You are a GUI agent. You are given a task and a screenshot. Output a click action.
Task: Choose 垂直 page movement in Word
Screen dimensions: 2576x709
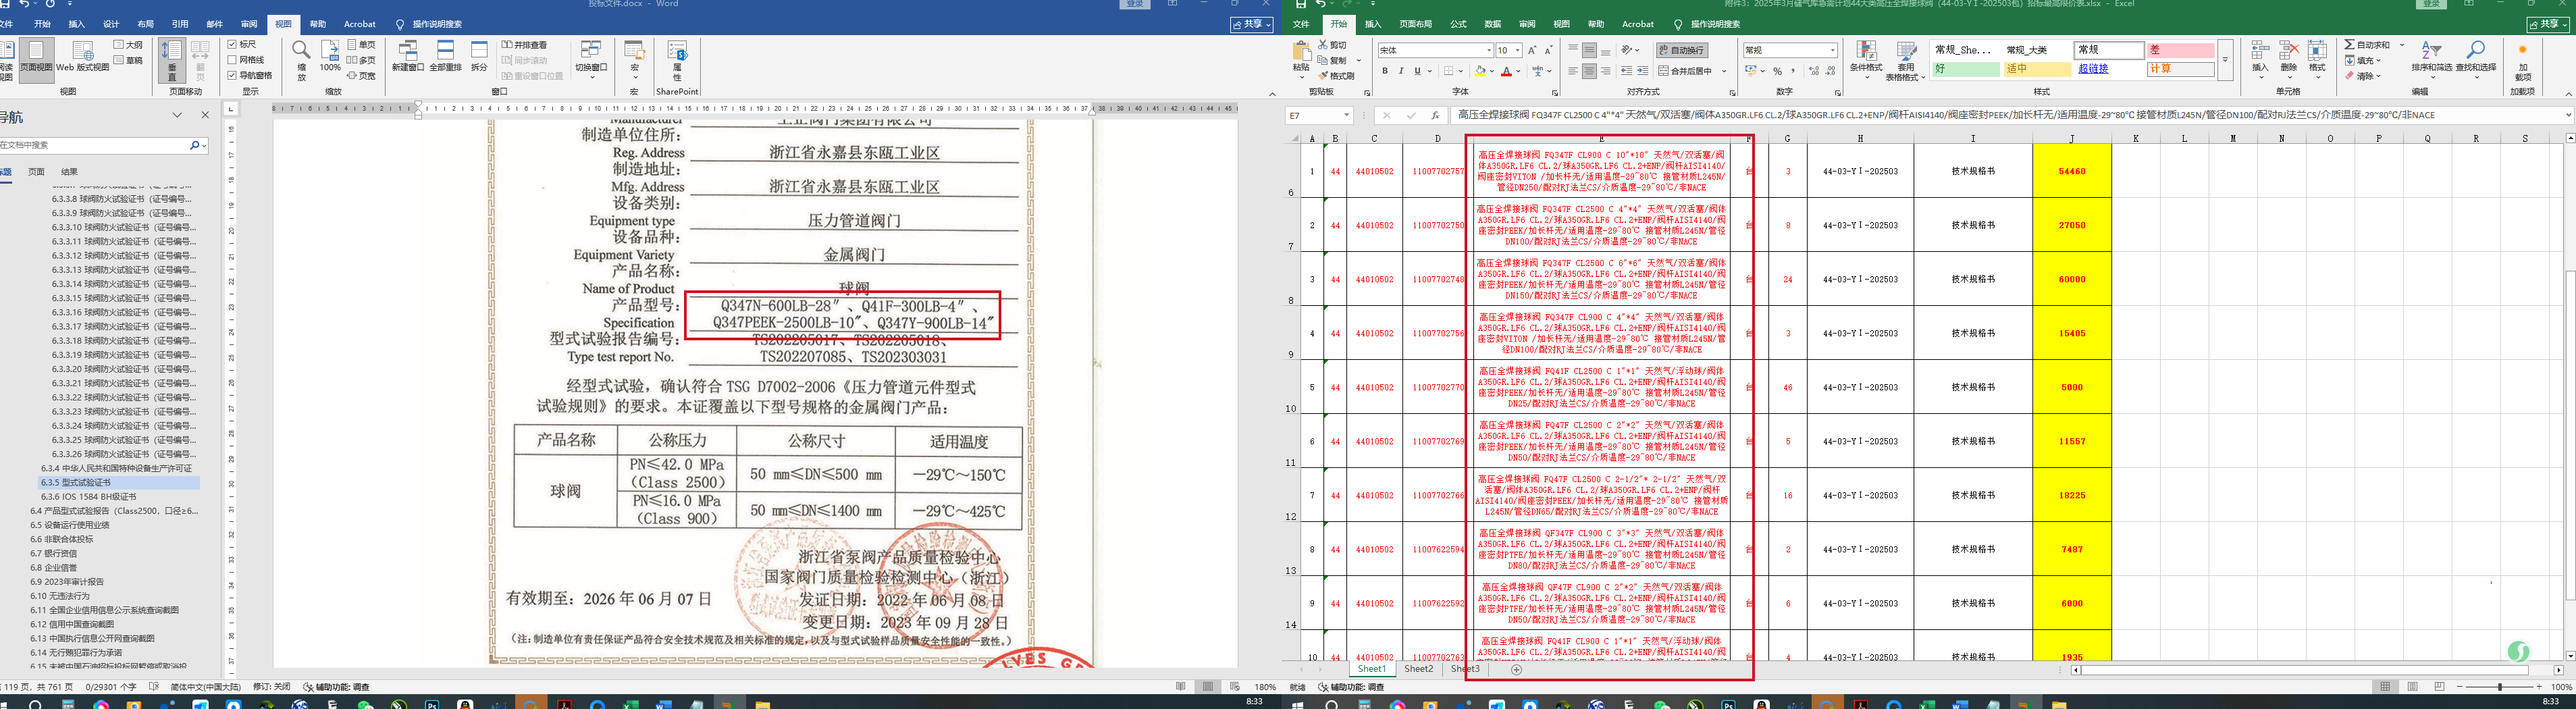click(172, 60)
